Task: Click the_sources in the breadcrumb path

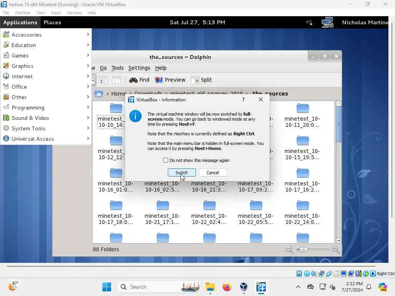Action: 270,94
